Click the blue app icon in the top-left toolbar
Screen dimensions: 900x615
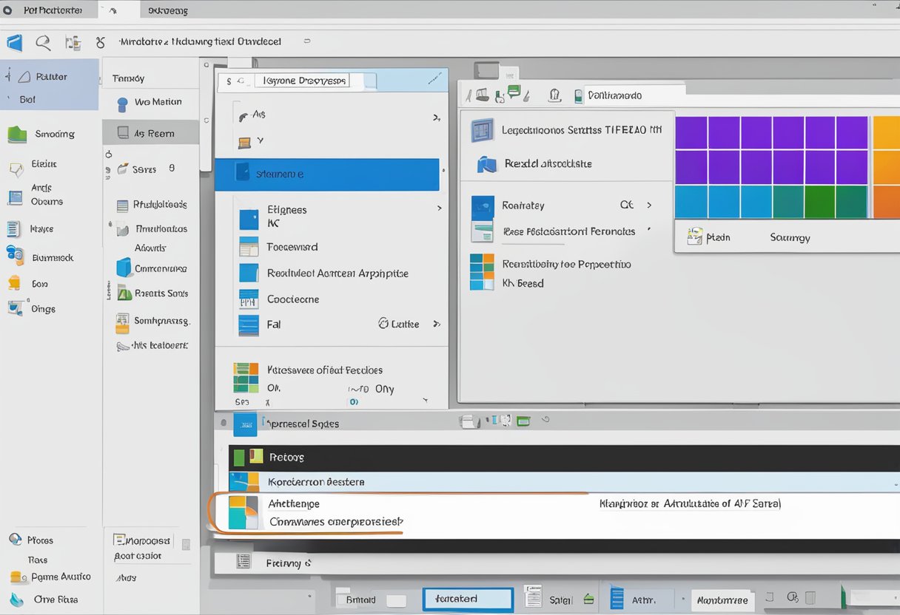(14, 43)
